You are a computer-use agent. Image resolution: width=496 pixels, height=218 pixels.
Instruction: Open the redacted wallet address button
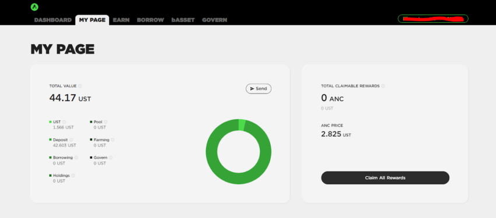tap(433, 19)
